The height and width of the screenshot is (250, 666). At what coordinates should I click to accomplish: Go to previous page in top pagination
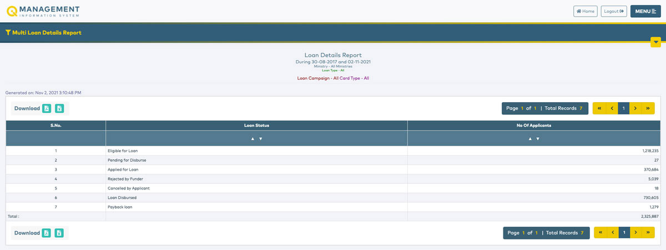pyautogui.click(x=612, y=108)
